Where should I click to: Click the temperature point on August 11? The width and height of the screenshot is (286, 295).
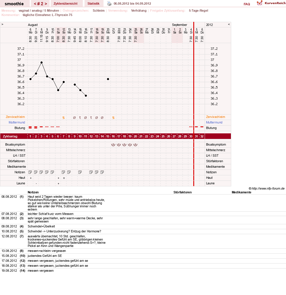point(58,90)
